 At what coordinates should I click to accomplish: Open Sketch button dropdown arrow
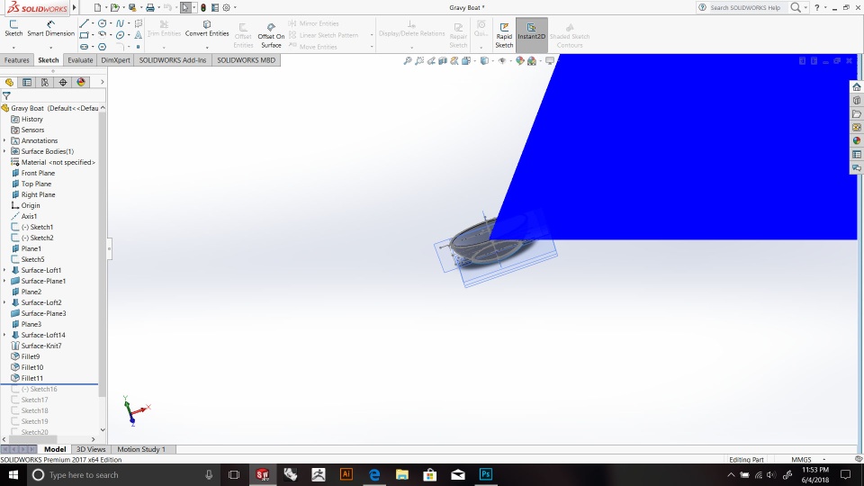pos(13,48)
